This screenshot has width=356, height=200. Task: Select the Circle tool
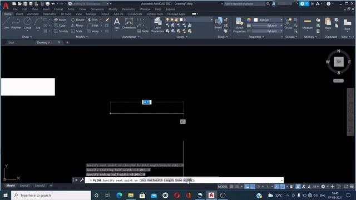(x=27, y=23)
